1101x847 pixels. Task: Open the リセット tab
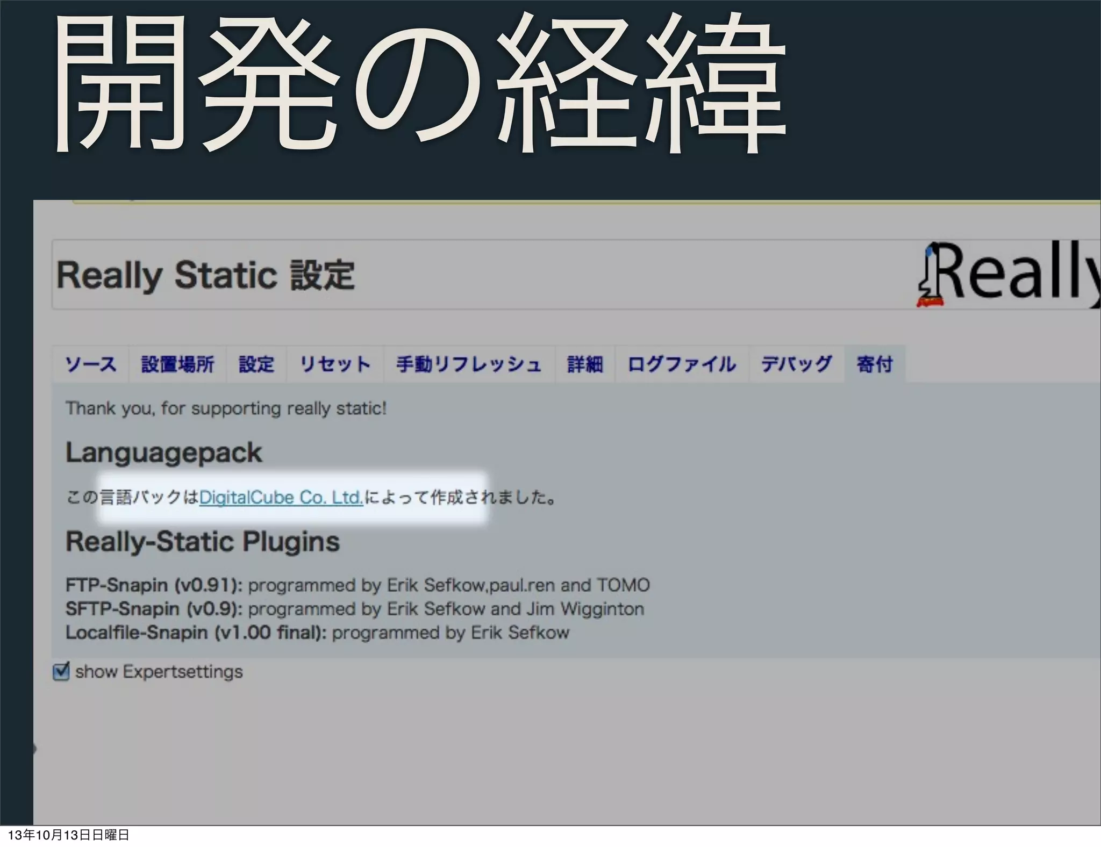tap(335, 364)
